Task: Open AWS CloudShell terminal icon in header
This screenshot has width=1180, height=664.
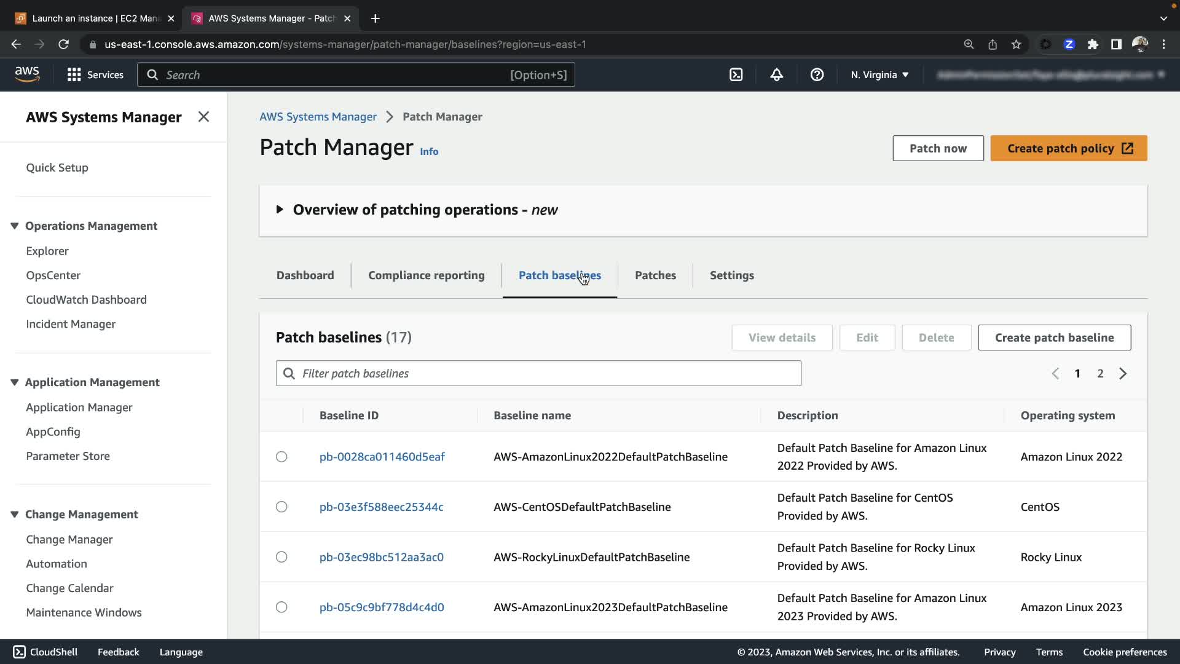Action: (736, 74)
